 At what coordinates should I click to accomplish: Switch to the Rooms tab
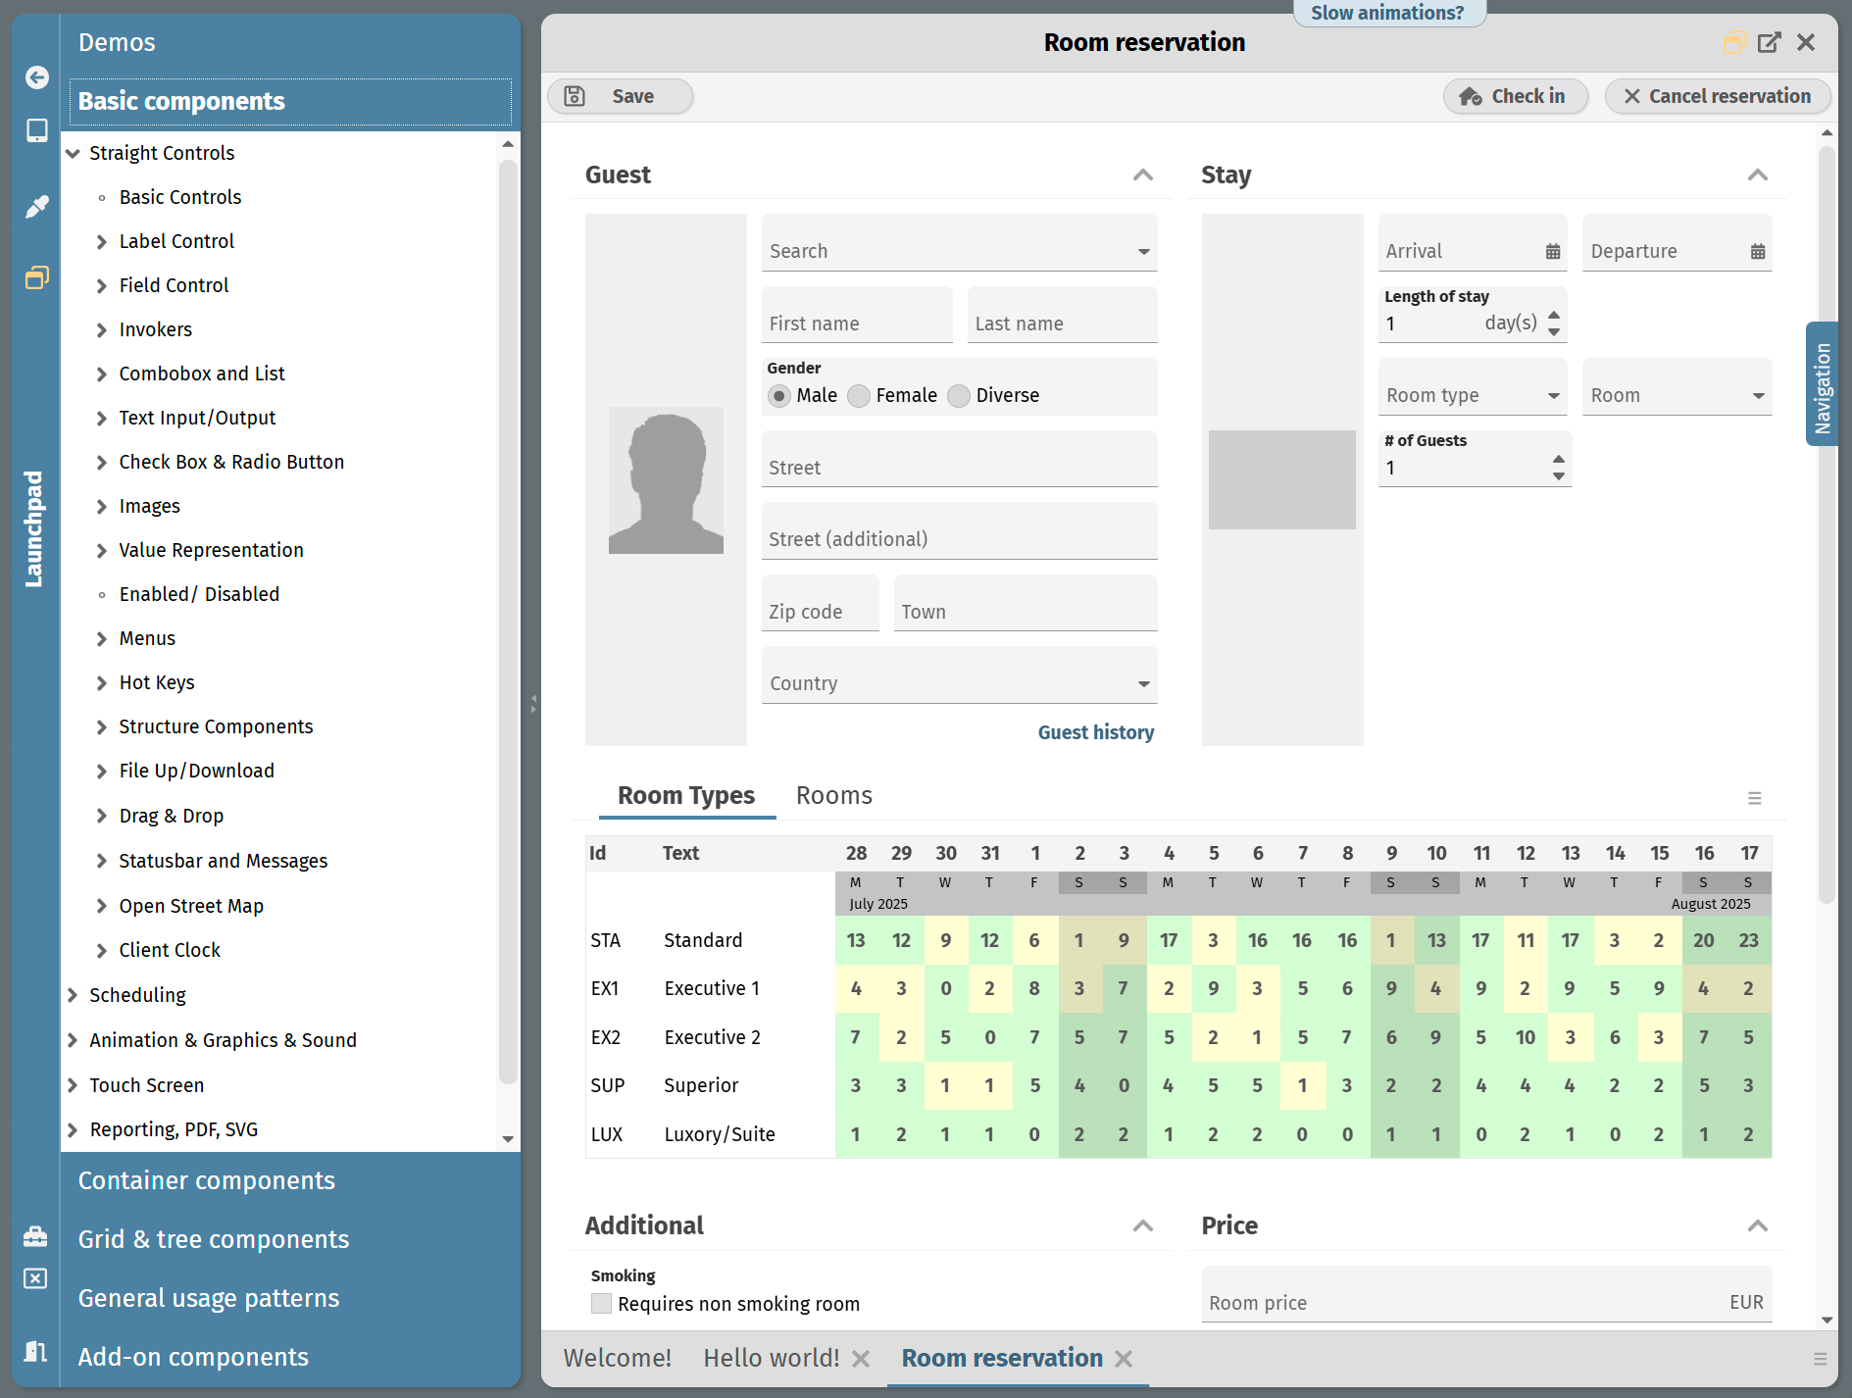[833, 795]
